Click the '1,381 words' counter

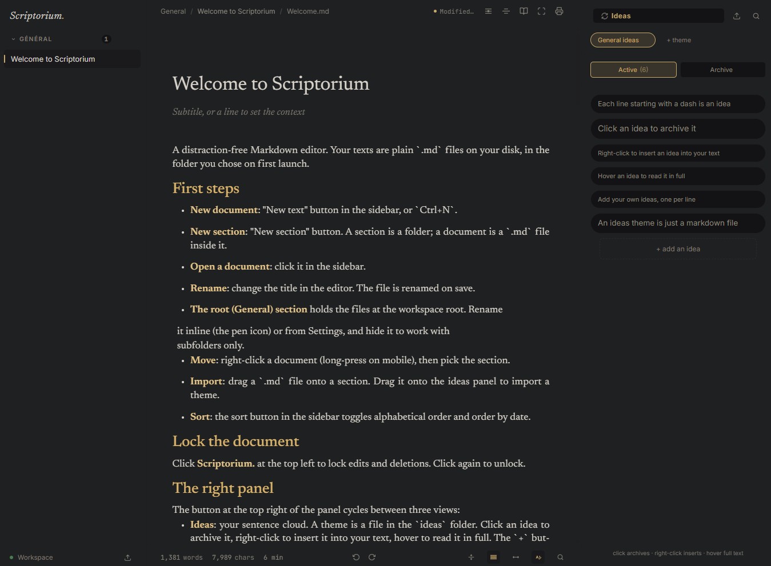181,557
